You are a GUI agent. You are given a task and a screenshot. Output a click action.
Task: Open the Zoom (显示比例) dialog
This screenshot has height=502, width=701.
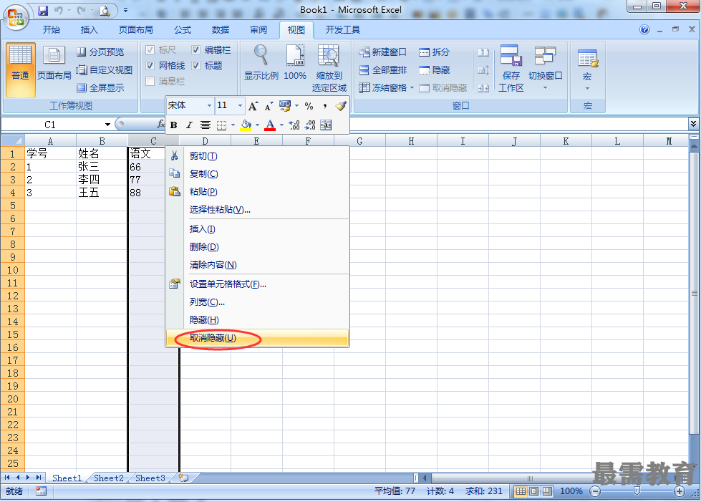pyautogui.click(x=261, y=62)
